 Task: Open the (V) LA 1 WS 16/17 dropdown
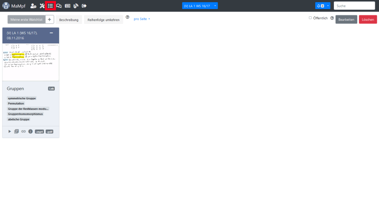click(200, 6)
